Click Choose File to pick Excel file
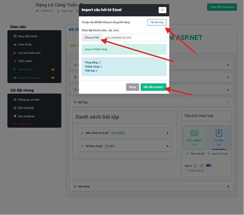The width and height of the screenshot is (244, 215). tap(91, 37)
